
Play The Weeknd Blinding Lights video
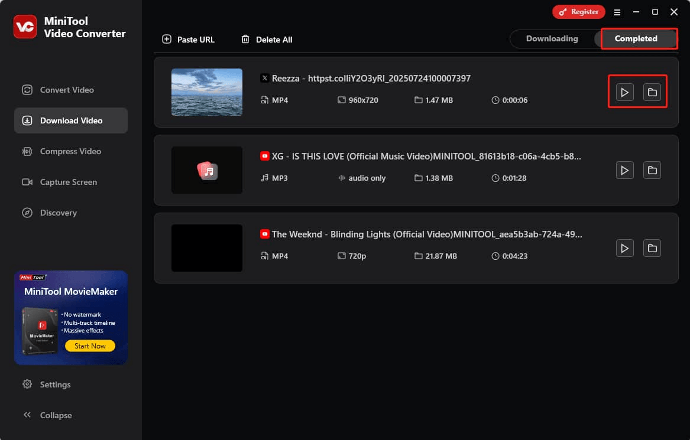pyautogui.click(x=624, y=249)
